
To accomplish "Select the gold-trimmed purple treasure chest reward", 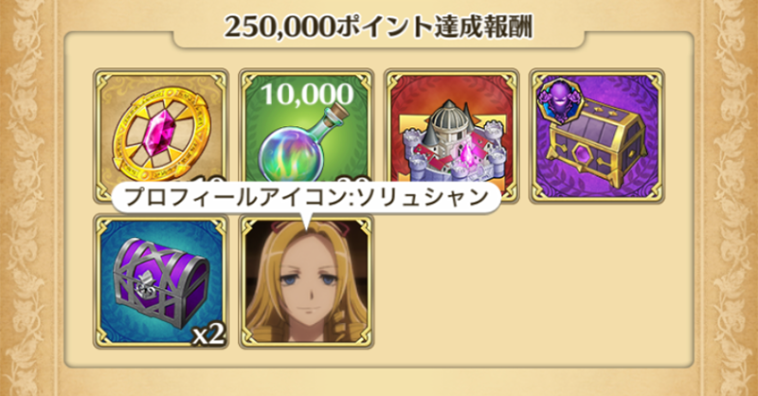I will coord(597,135).
